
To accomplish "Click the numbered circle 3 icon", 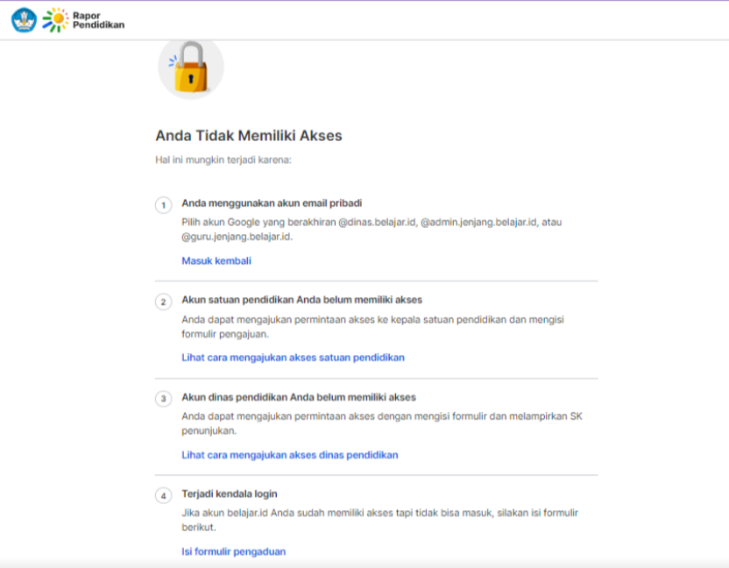I will click(163, 399).
